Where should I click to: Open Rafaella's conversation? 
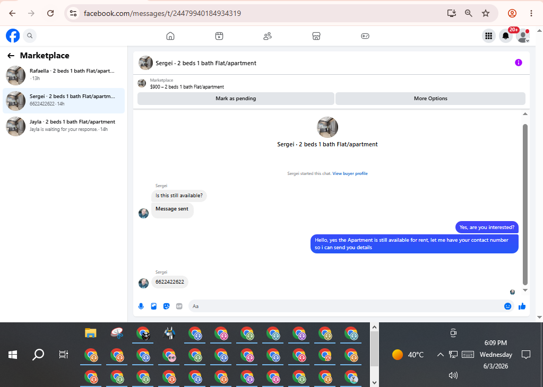[x=64, y=75]
